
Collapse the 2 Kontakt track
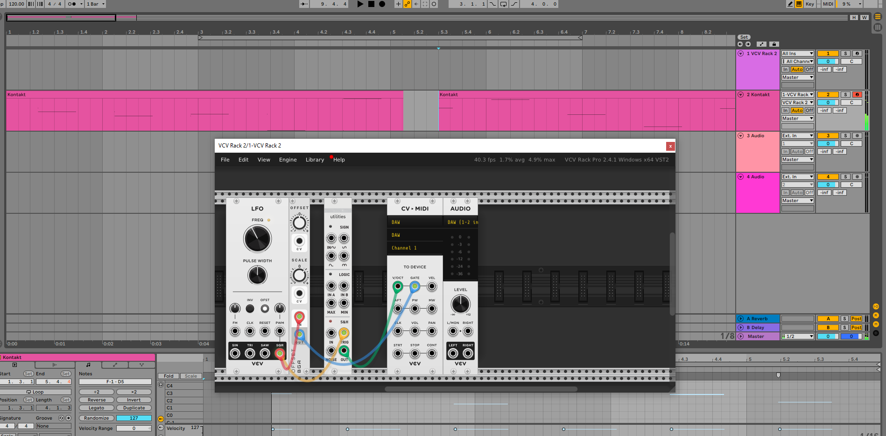click(x=740, y=95)
